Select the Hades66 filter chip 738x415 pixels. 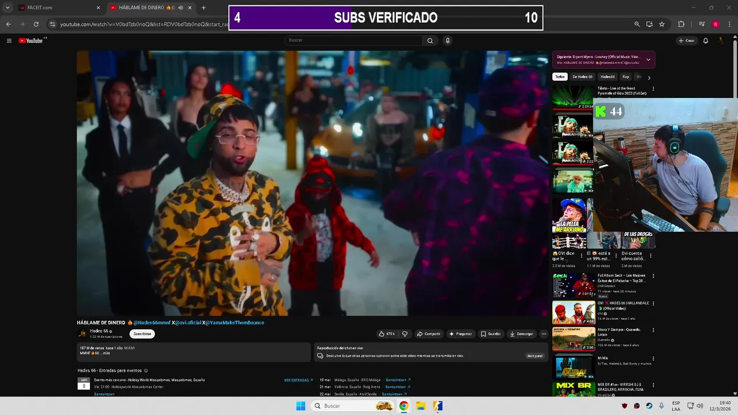[x=608, y=77]
